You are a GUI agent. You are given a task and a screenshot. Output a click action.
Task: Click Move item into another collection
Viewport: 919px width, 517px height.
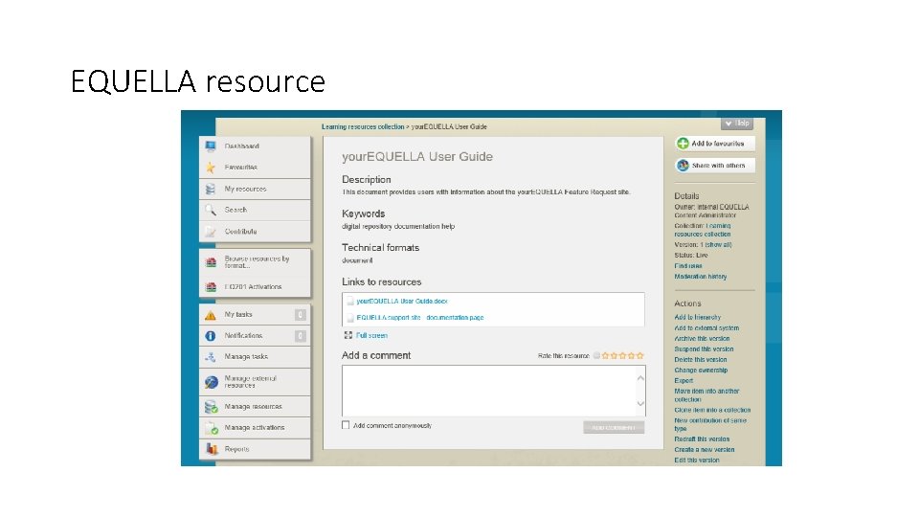pos(706,395)
